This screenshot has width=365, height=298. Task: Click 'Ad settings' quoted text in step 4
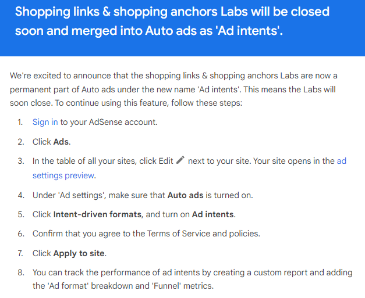tap(81, 195)
